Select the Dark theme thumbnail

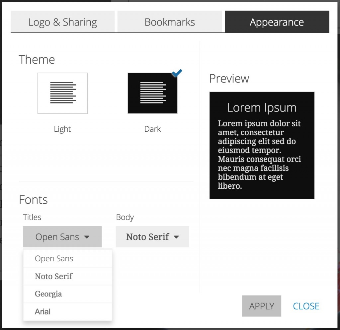tap(152, 93)
